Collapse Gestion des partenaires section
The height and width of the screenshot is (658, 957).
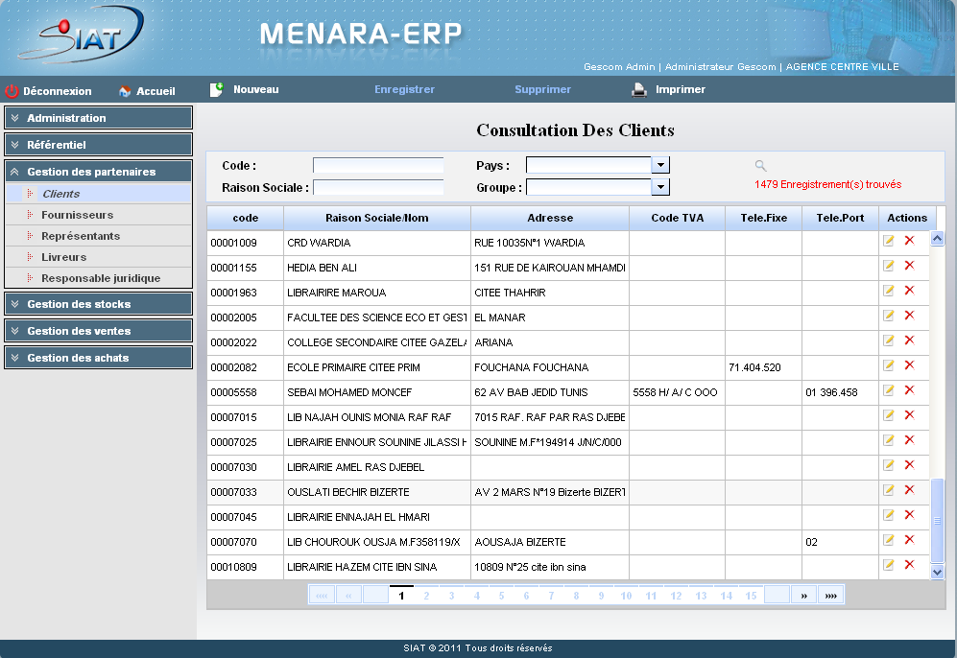coord(98,172)
